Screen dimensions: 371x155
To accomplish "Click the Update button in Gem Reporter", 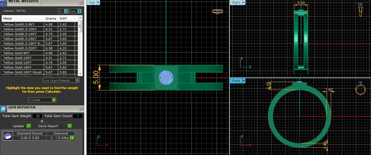I will tap(22, 126).
